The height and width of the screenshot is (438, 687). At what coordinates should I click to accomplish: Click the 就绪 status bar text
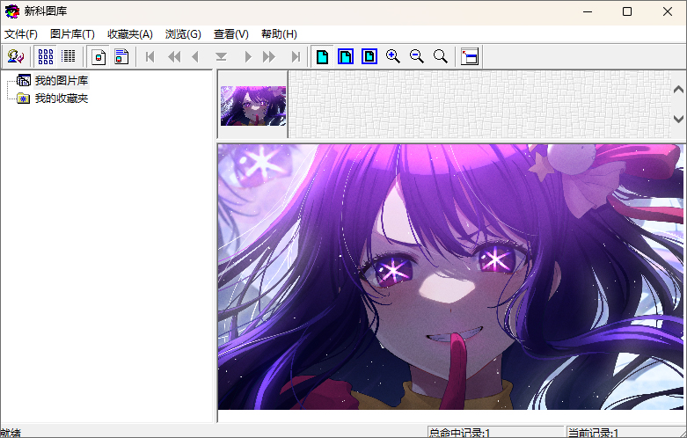[x=11, y=434]
